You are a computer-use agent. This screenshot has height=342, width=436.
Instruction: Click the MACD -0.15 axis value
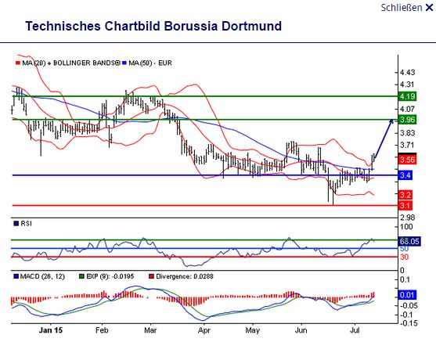(409, 323)
